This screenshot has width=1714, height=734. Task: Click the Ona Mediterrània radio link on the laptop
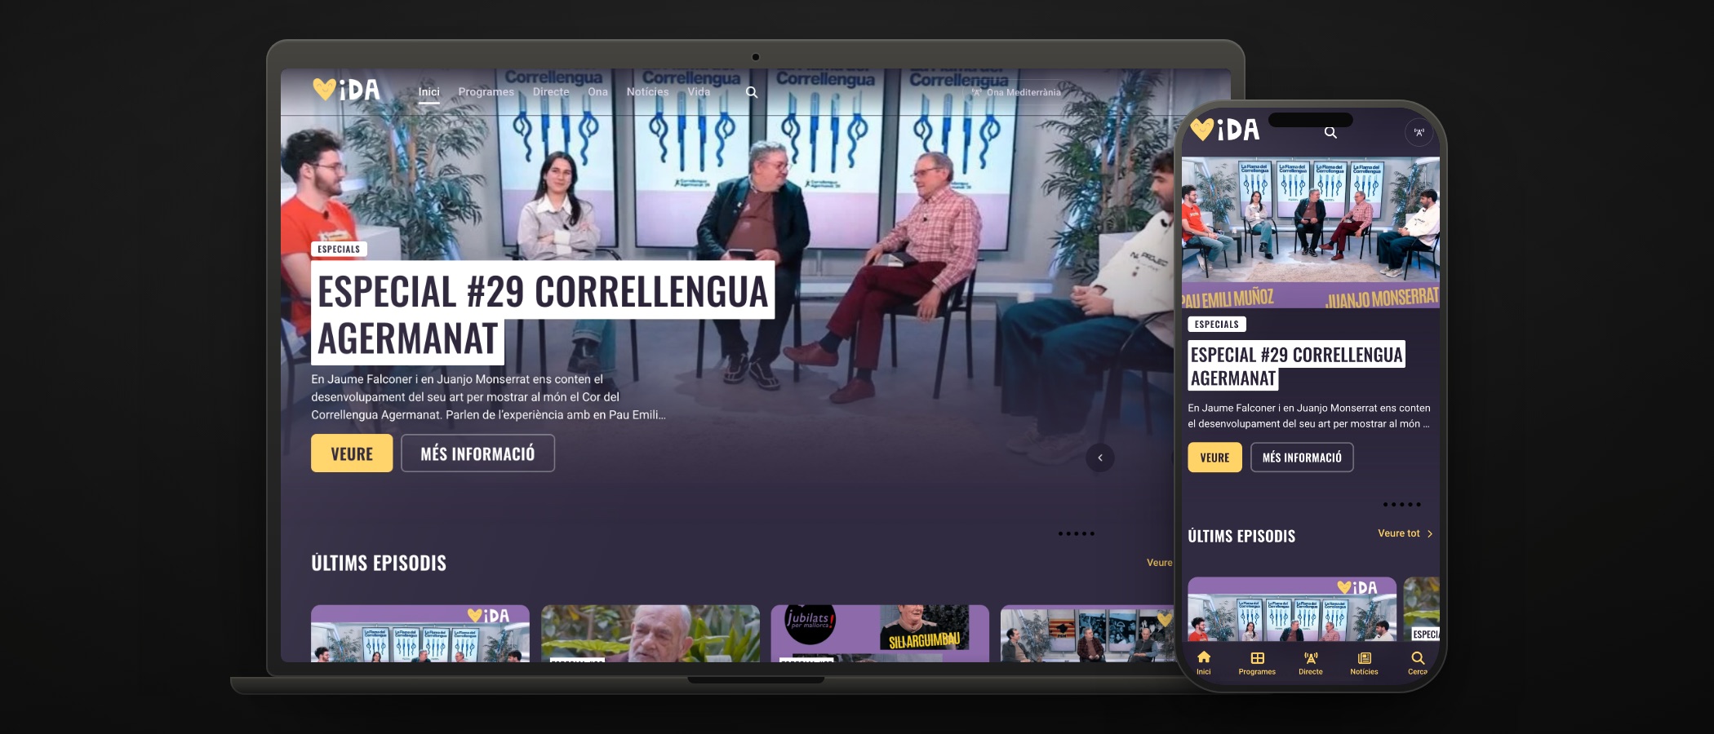tap(1016, 92)
